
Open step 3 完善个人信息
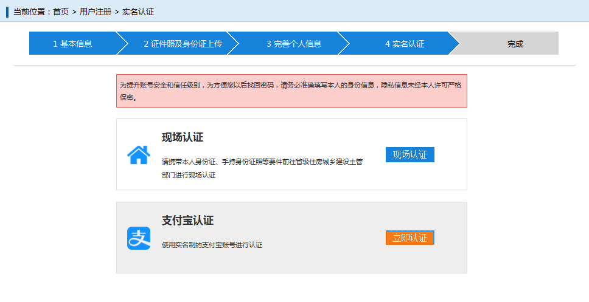(x=294, y=44)
